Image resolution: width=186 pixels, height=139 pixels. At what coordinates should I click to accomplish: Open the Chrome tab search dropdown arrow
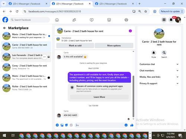[x=4, y=4]
